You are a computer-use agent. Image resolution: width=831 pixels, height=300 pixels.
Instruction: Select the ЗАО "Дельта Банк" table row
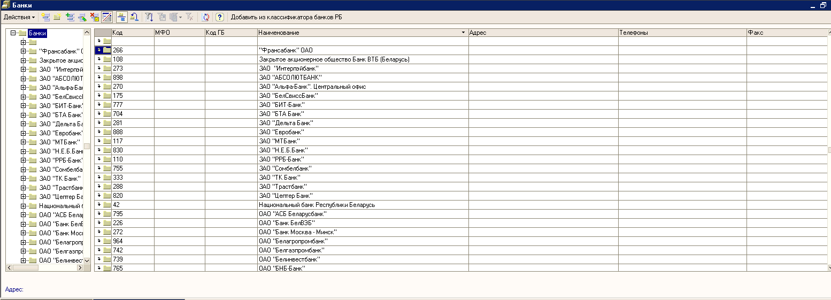click(x=460, y=123)
